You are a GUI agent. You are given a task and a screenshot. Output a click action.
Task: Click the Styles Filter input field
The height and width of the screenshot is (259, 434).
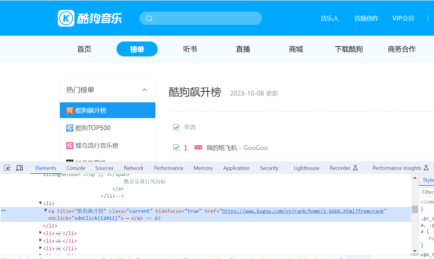tap(428, 192)
